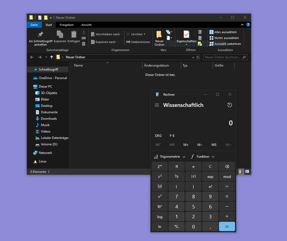Open calculator history icon
Screen dimensions: 287x241
[229, 105]
